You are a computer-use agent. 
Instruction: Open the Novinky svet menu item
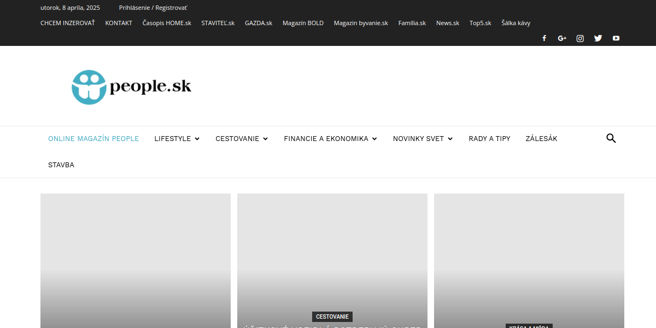418,139
